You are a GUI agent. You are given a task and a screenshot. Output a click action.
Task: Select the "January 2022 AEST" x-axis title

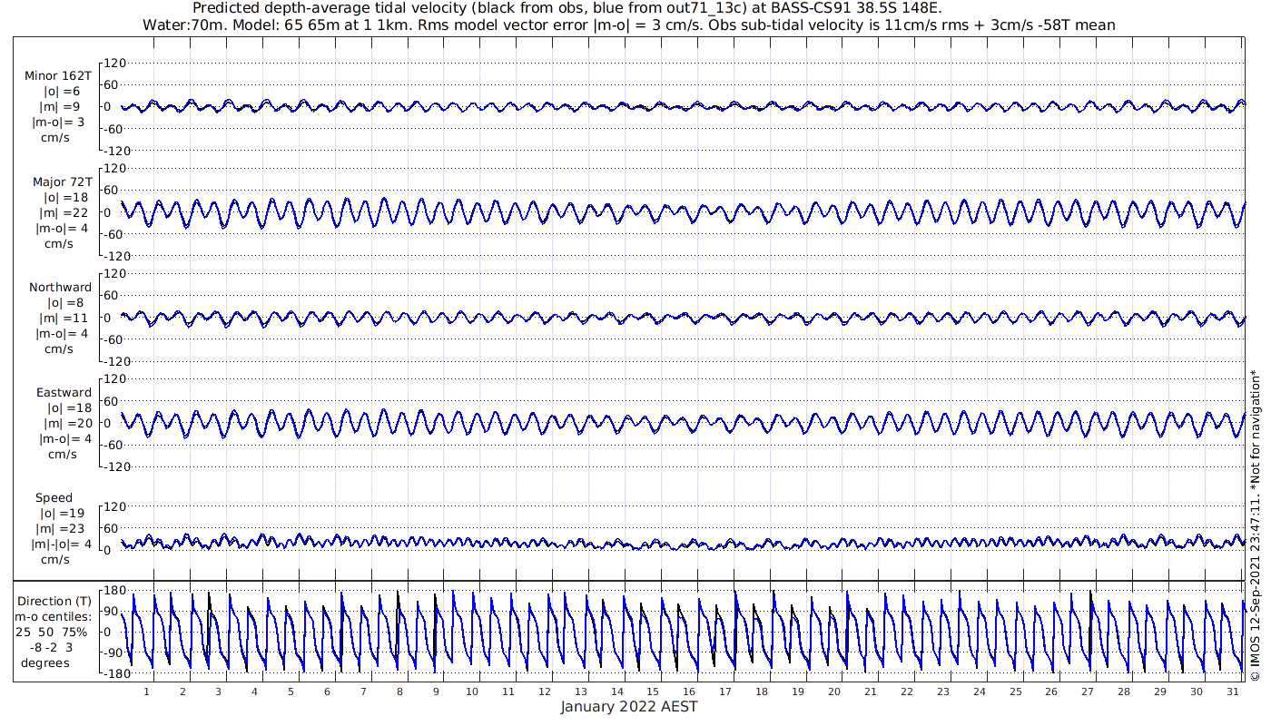click(629, 707)
